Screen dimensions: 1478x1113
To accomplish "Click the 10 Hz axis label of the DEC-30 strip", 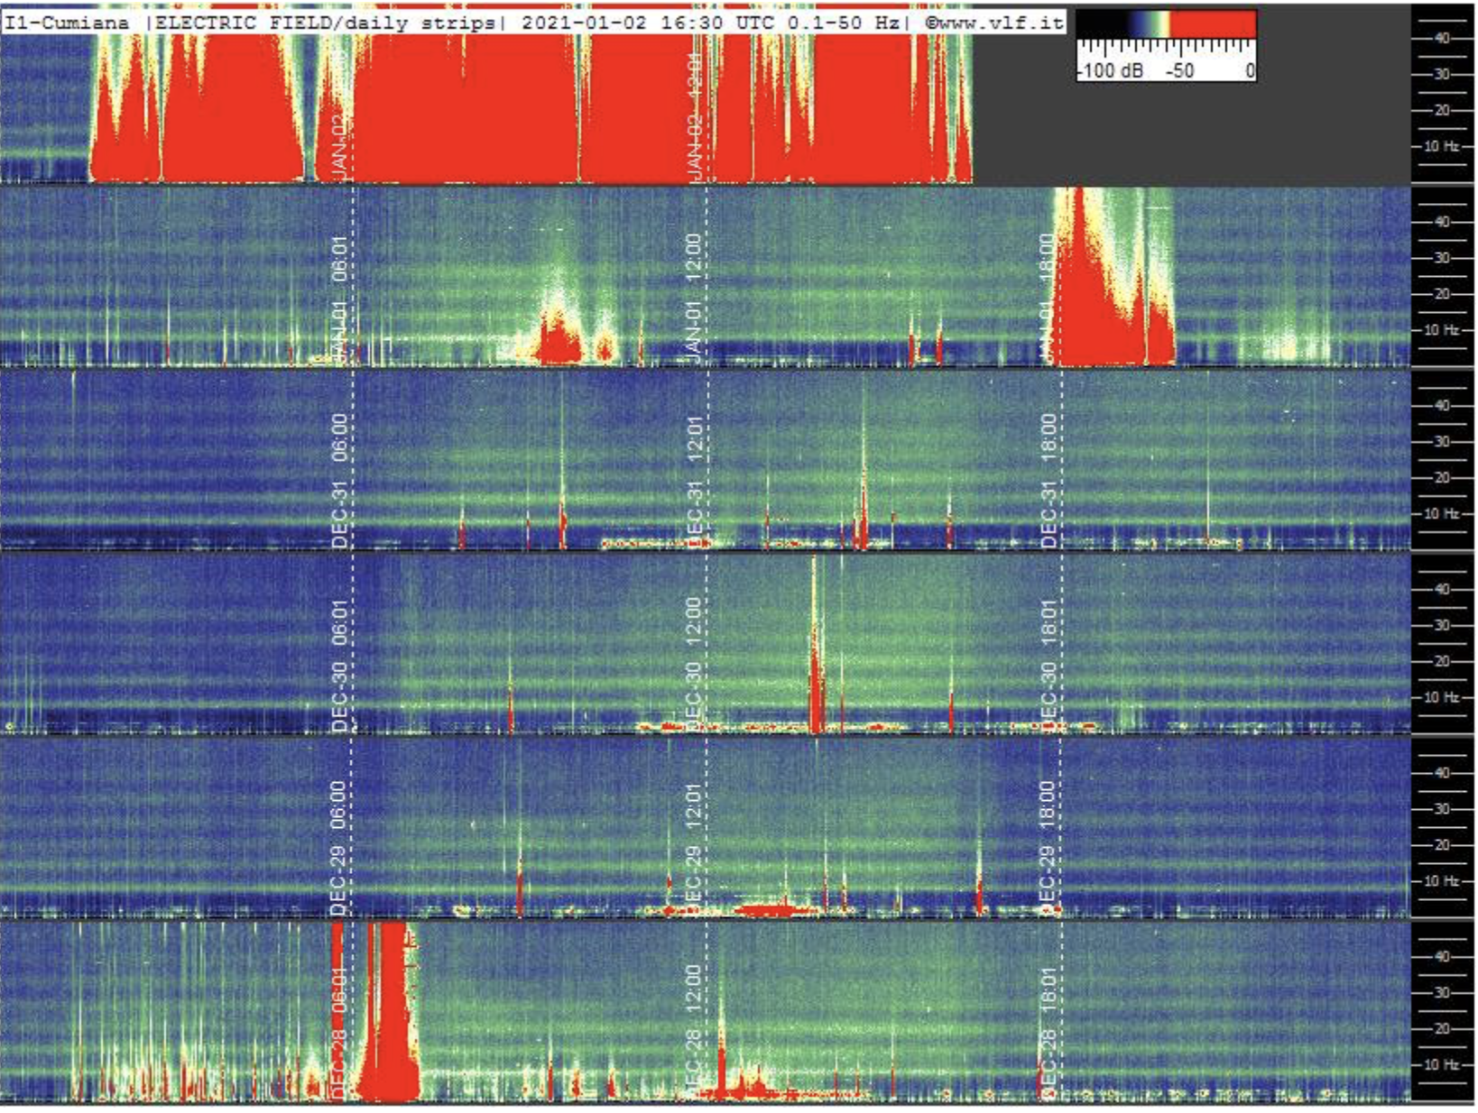I will [1442, 697].
